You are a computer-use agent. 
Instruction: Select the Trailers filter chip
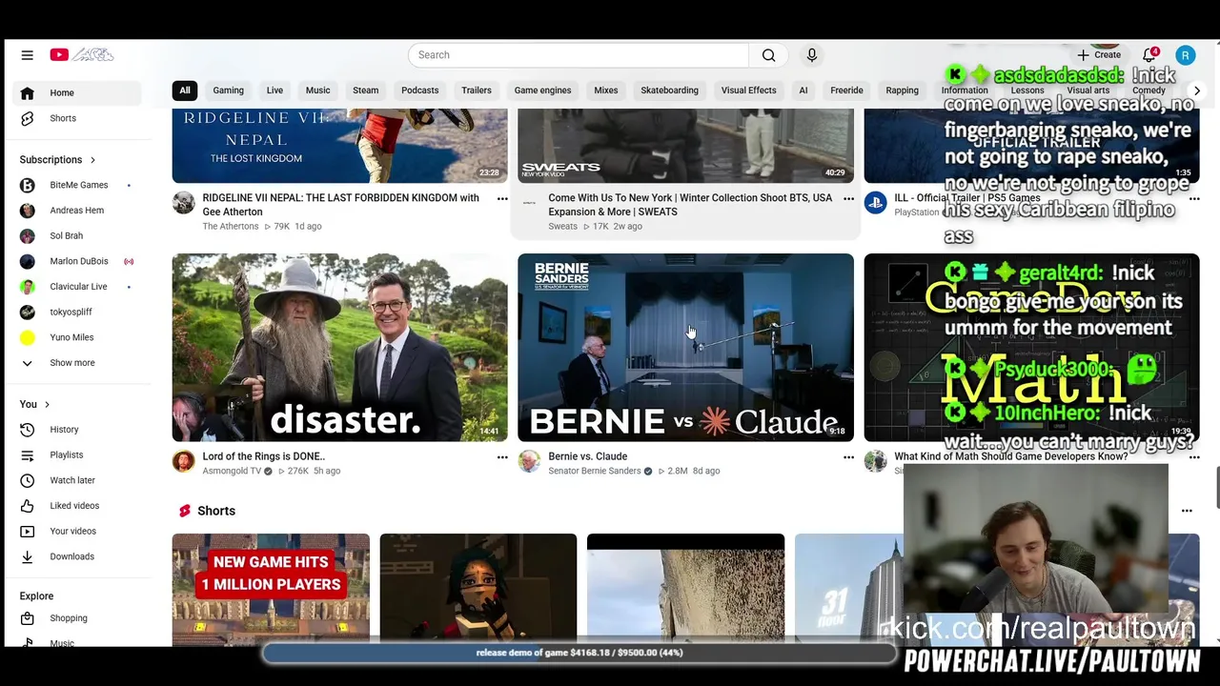click(477, 91)
